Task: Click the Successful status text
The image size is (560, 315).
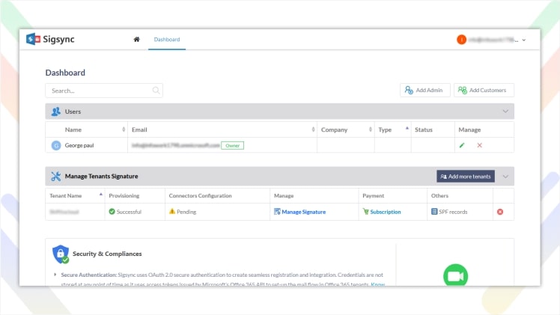Action: [x=129, y=212]
